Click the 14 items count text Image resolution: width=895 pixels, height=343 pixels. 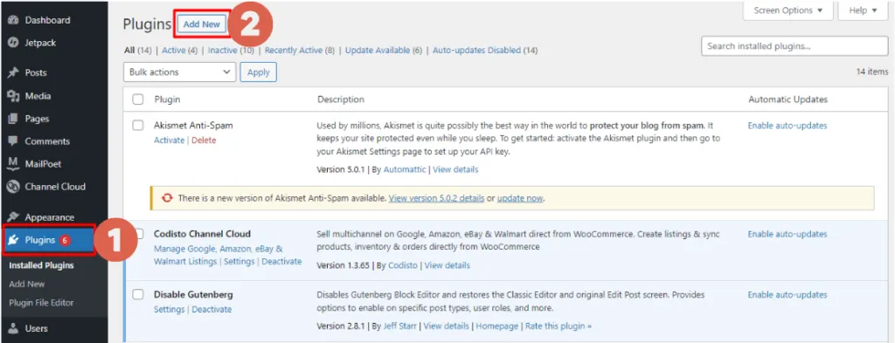coord(872,72)
